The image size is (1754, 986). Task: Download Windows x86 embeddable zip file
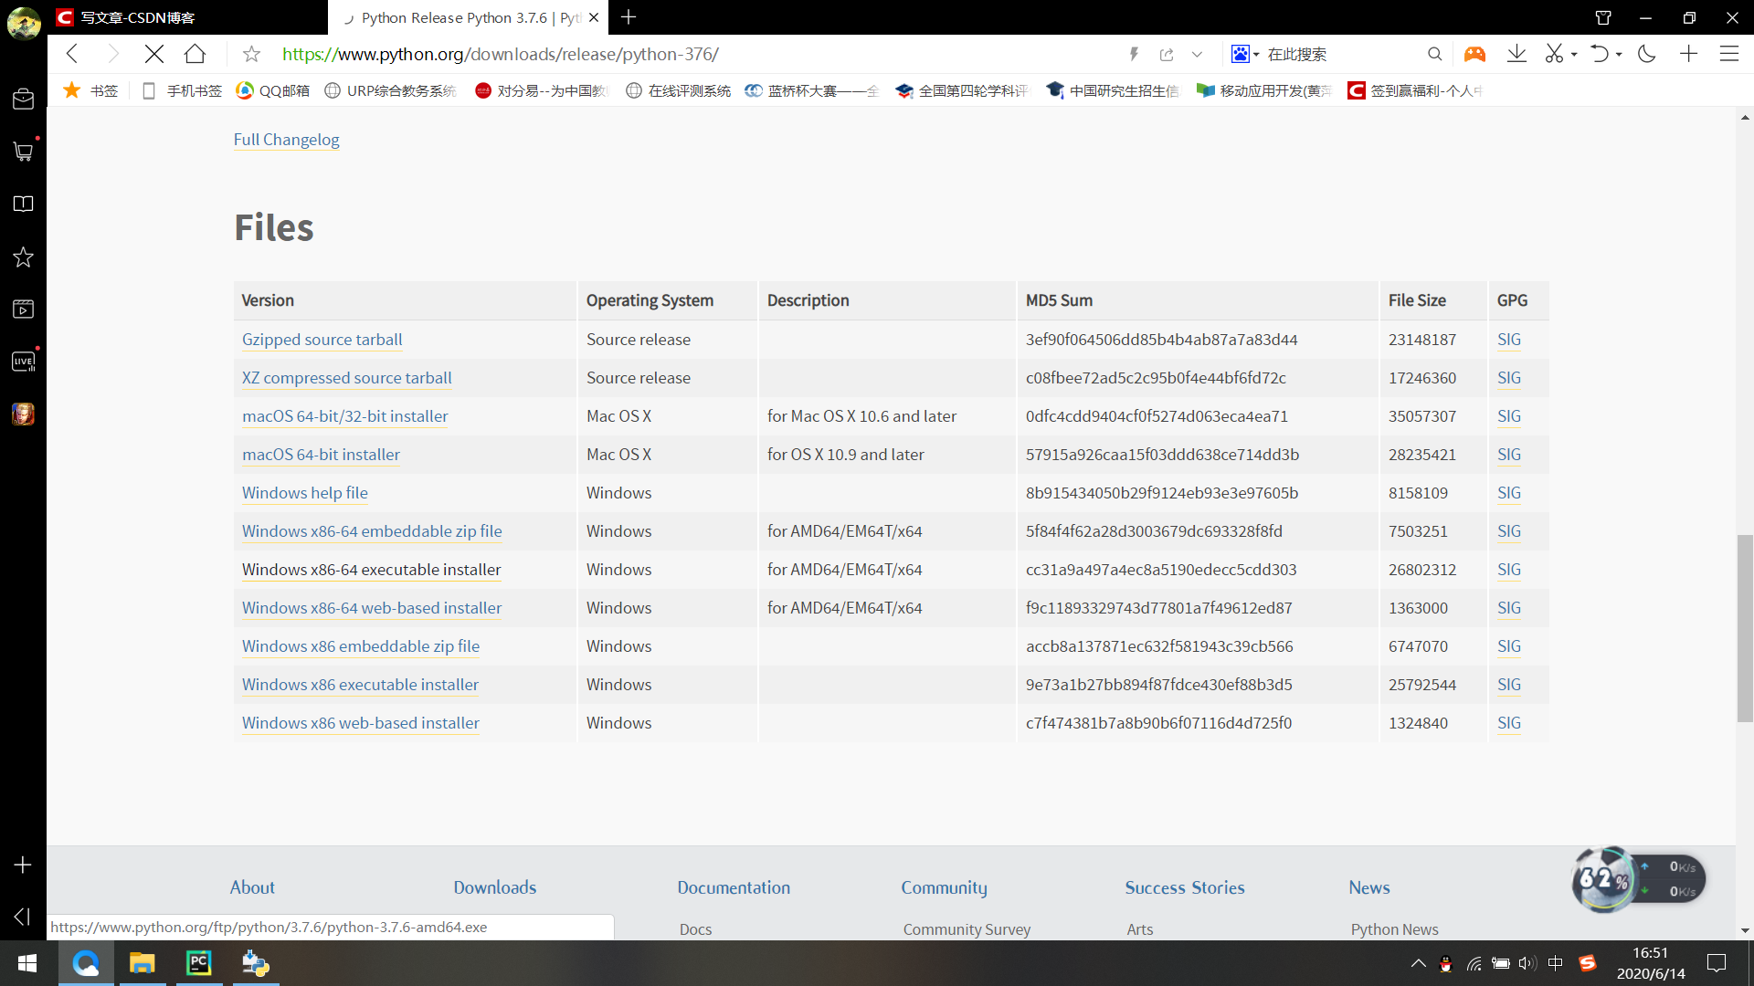pos(360,646)
